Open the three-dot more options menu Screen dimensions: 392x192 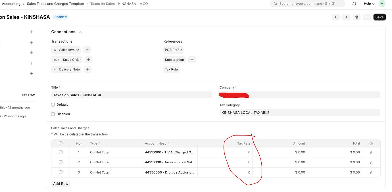pyautogui.click(x=367, y=17)
